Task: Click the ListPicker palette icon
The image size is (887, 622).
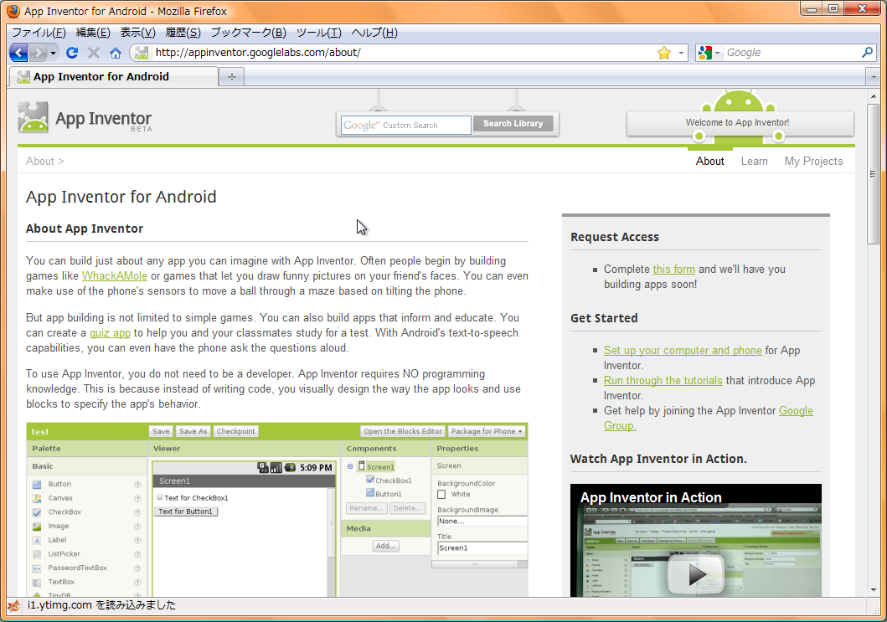Action: [x=37, y=554]
